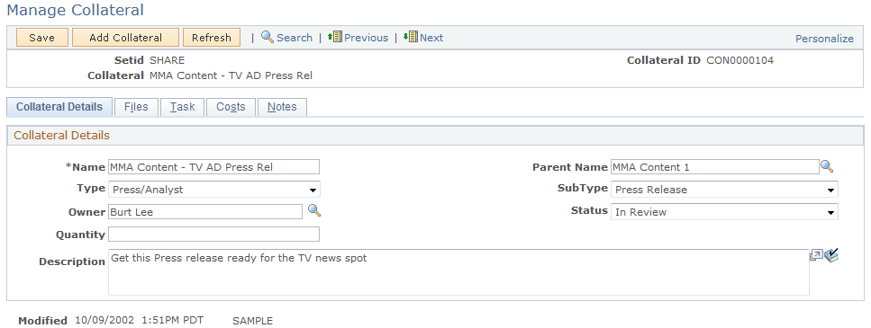Viewport: 871px width, 328px height.
Task: Open the Search link
Action: click(x=295, y=38)
